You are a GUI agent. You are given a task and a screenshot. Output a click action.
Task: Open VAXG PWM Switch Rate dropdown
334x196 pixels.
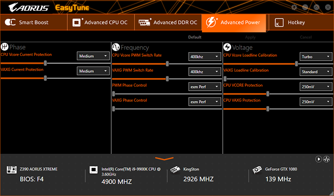(204, 72)
